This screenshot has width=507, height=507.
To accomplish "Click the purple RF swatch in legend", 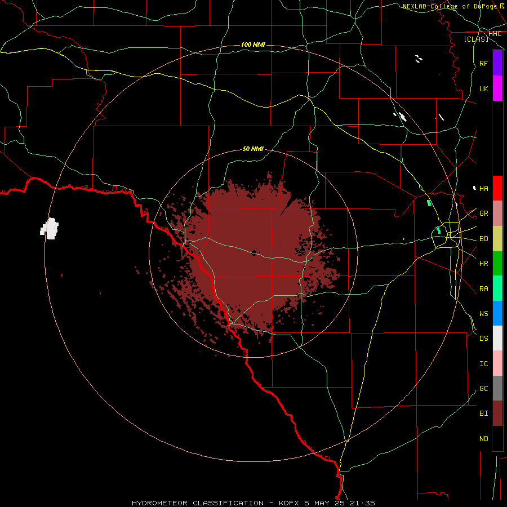I will coord(497,63).
